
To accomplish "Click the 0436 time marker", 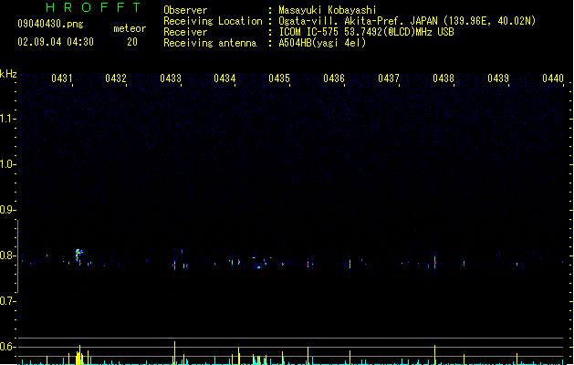I will 334,78.
